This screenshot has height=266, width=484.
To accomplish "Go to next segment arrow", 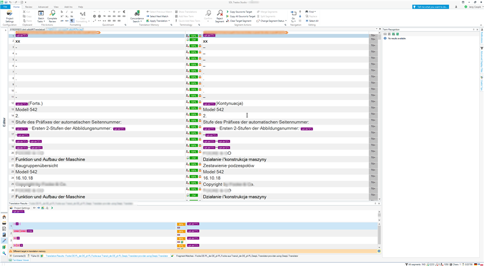I will tap(300, 16).
